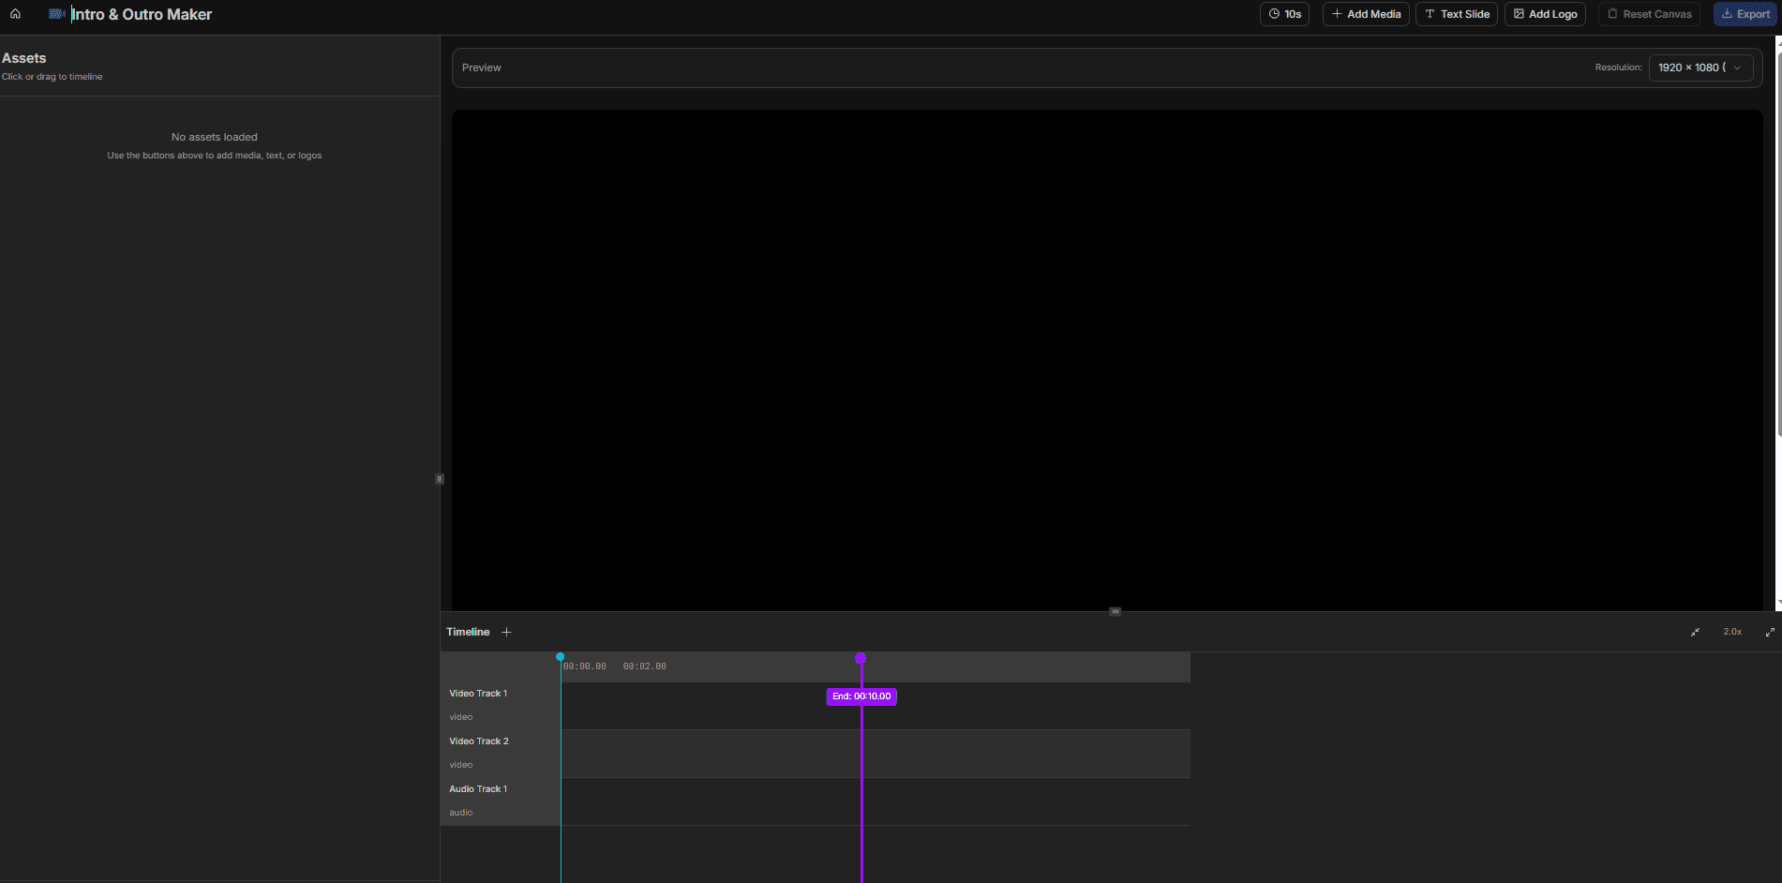This screenshot has height=883, width=1782.
Task: Click the expand fullscreen icon in timeline corner
Action: 1770,632
